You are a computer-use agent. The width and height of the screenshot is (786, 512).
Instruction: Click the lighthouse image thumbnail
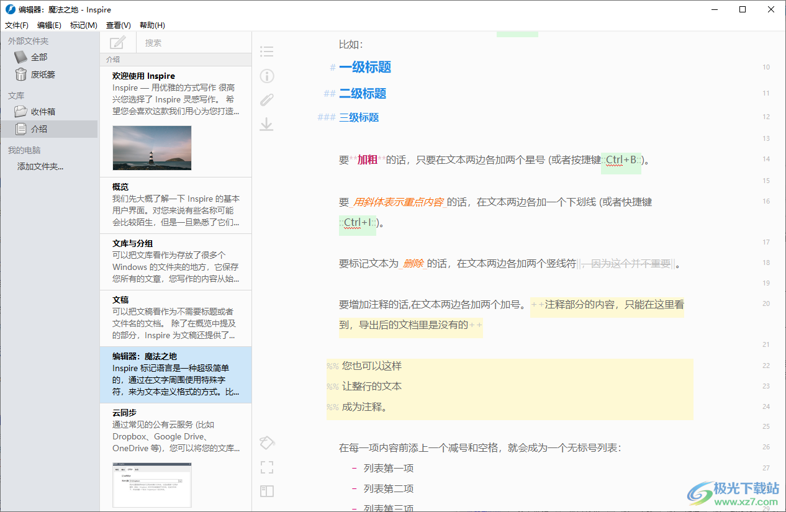tap(152, 148)
